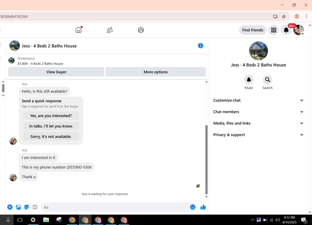Image resolution: width=312 pixels, height=225 pixels.
Task: Open the Groups icon in top navigation
Action: tap(141, 30)
